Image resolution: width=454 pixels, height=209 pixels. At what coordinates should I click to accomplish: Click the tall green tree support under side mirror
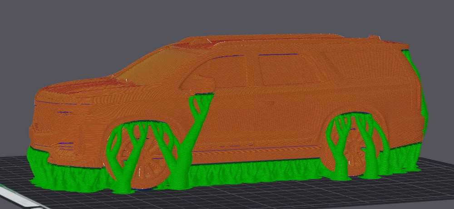coord(188,142)
